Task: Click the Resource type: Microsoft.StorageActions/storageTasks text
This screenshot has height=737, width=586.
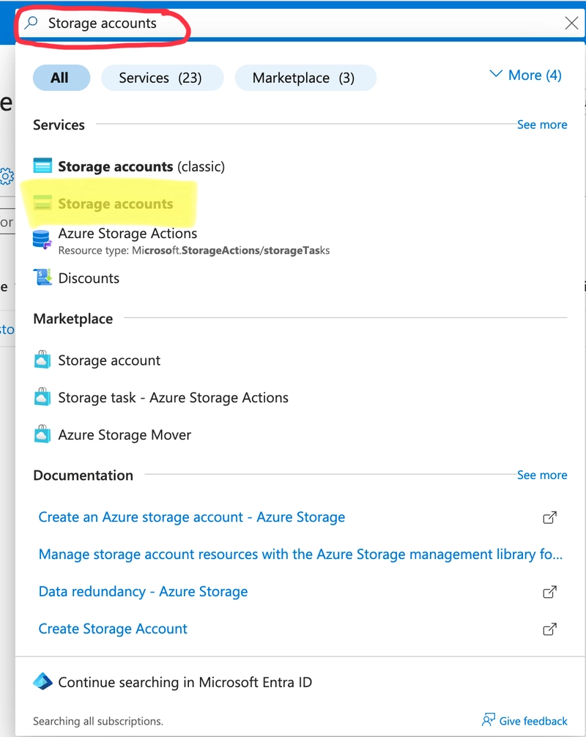Action: [193, 251]
